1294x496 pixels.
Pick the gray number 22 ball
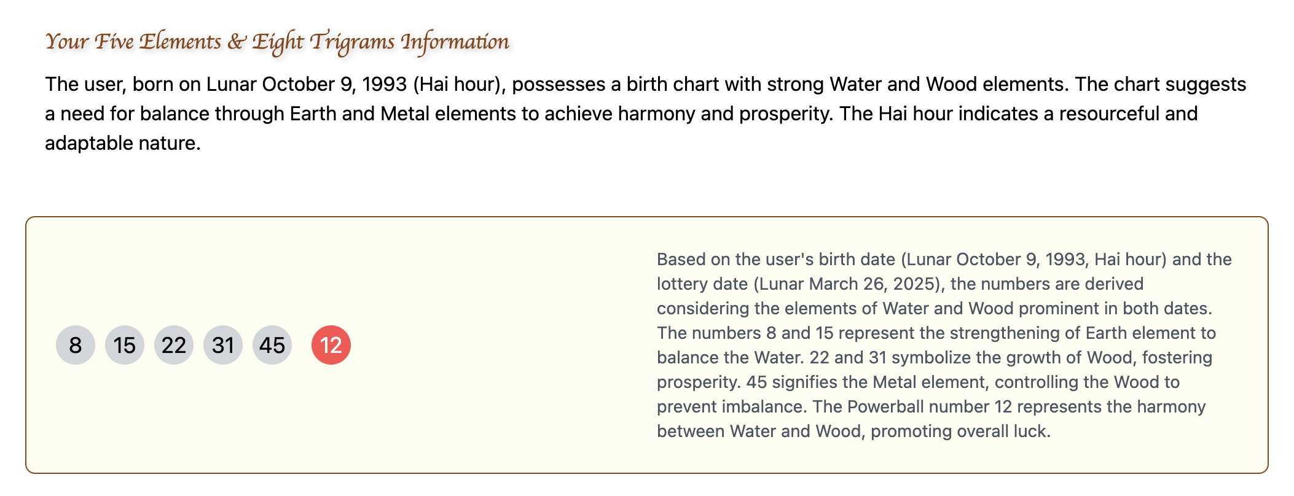pos(174,345)
